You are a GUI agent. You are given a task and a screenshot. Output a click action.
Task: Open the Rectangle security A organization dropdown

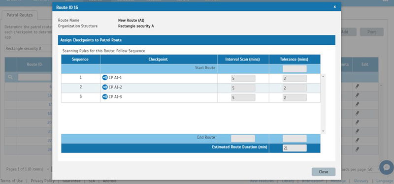click(x=28, y=48)
